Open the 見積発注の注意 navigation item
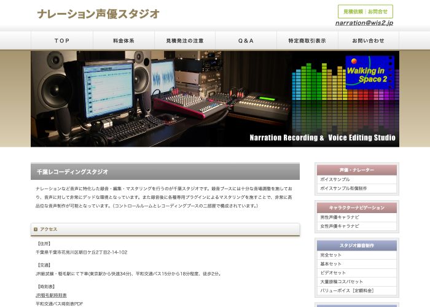 tap(185, 41)
